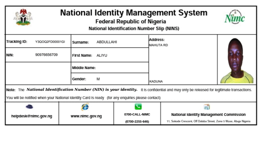
Task: Click the green NIMC logo
Action: [x=234, y=17]
